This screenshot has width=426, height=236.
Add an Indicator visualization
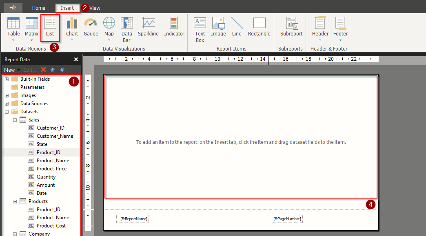[x=174, y=25]
